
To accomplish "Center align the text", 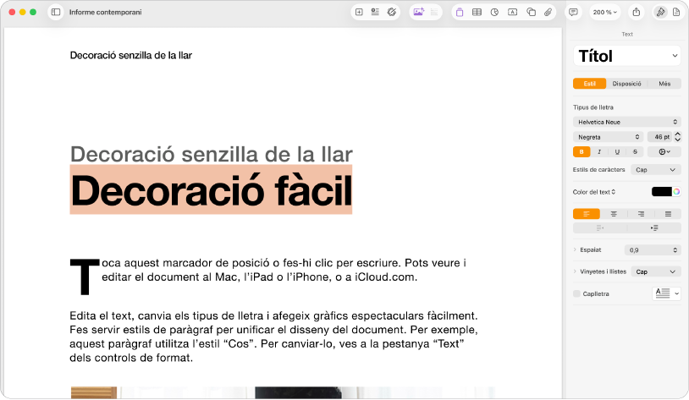I will pyautogui.click(x=614, y=214).
